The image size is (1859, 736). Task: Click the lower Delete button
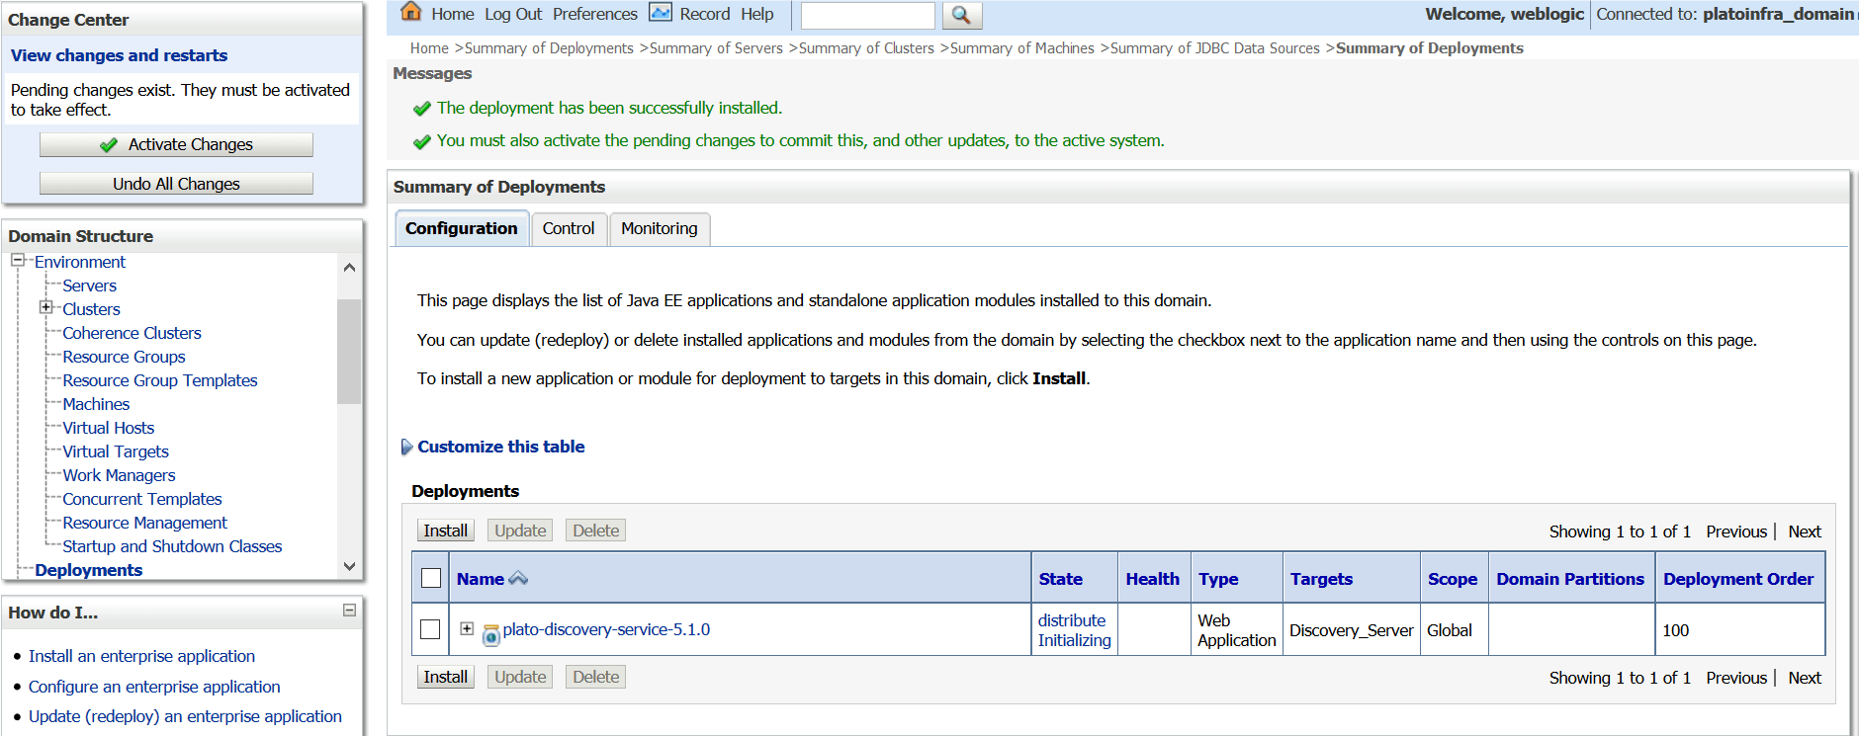pyautogui.click(x=596, y=677)
